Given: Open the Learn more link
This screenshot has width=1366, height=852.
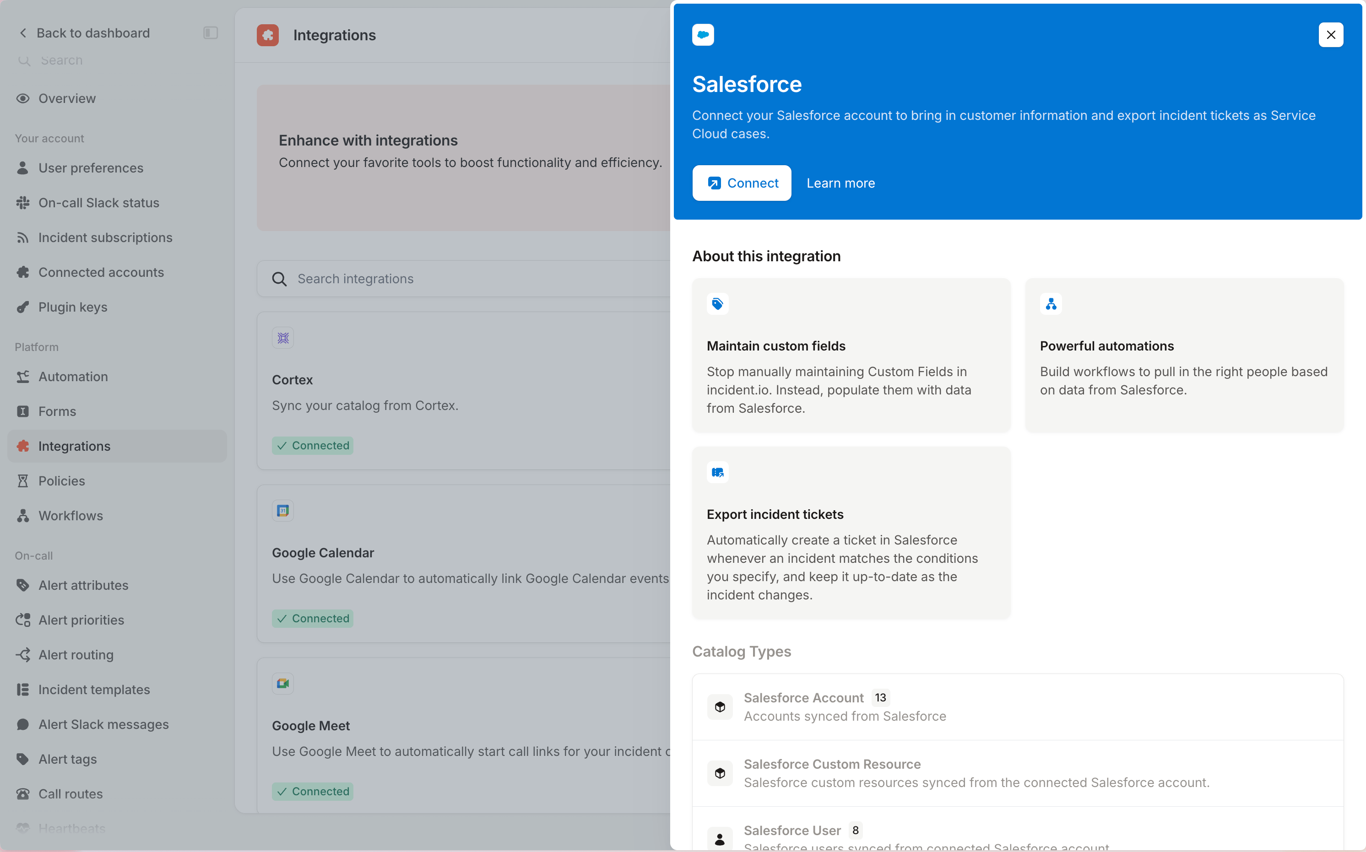Looking at the screenshot, I should [x=840, y=183].
